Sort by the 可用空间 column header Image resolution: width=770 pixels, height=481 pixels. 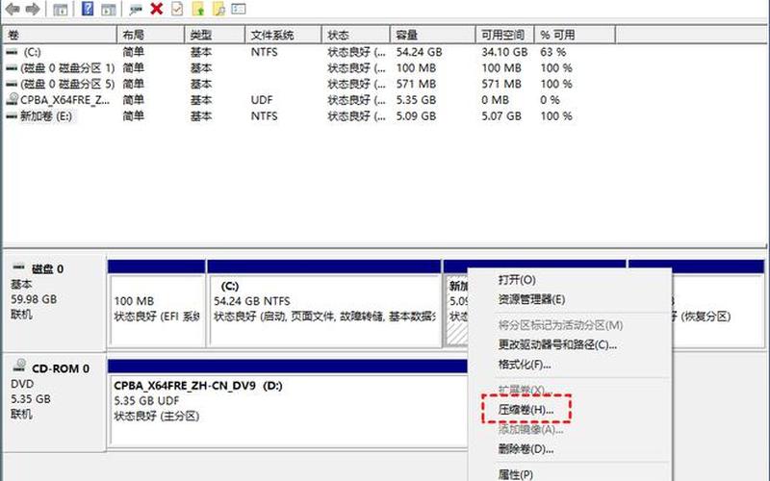coord(504,35)
